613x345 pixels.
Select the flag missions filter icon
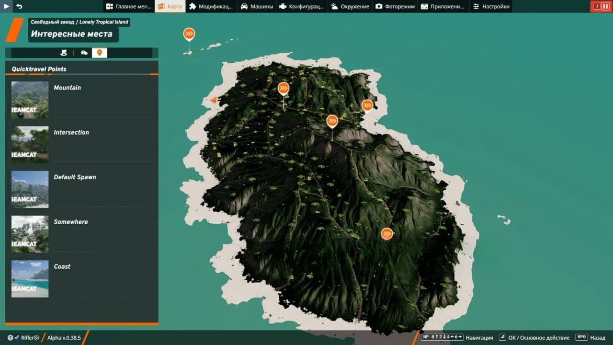tap(64, 53)
